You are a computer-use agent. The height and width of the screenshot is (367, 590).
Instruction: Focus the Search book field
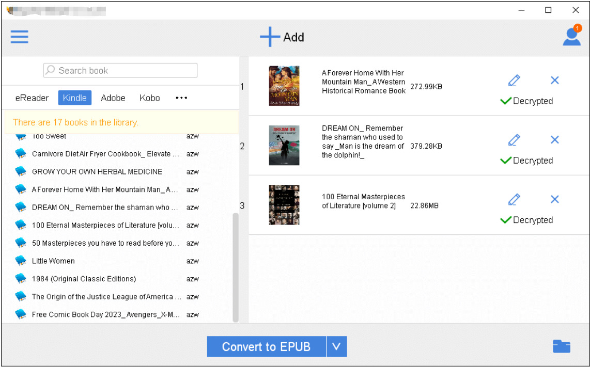tap(120, 70)
